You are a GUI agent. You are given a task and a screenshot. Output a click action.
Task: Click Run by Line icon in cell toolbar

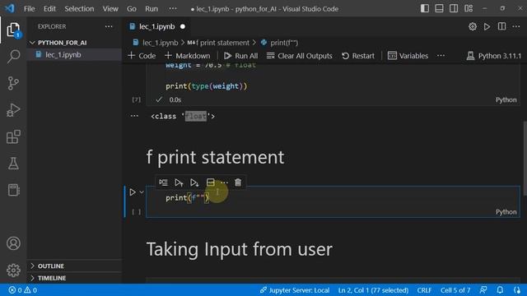pos(164,183)
